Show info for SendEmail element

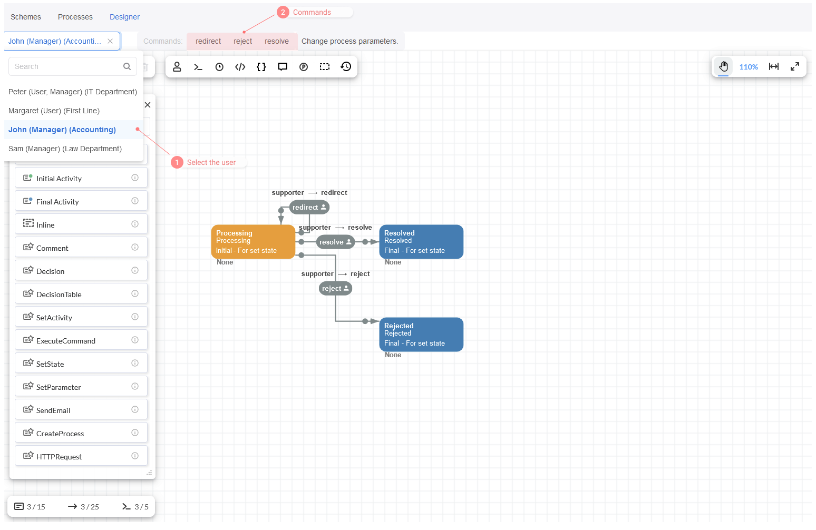coord(135,409)
